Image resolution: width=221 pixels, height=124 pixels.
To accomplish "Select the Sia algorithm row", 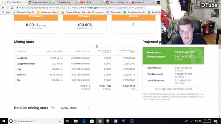I will click(x=76, y=80).
